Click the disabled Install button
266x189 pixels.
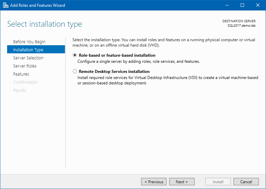point(218,182)
